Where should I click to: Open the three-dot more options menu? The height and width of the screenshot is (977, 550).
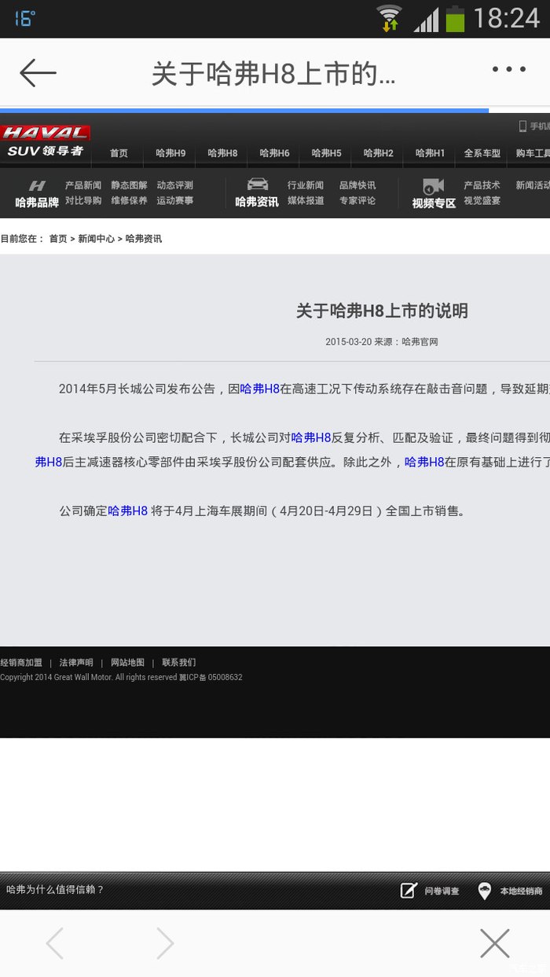[x=508, y=70]
